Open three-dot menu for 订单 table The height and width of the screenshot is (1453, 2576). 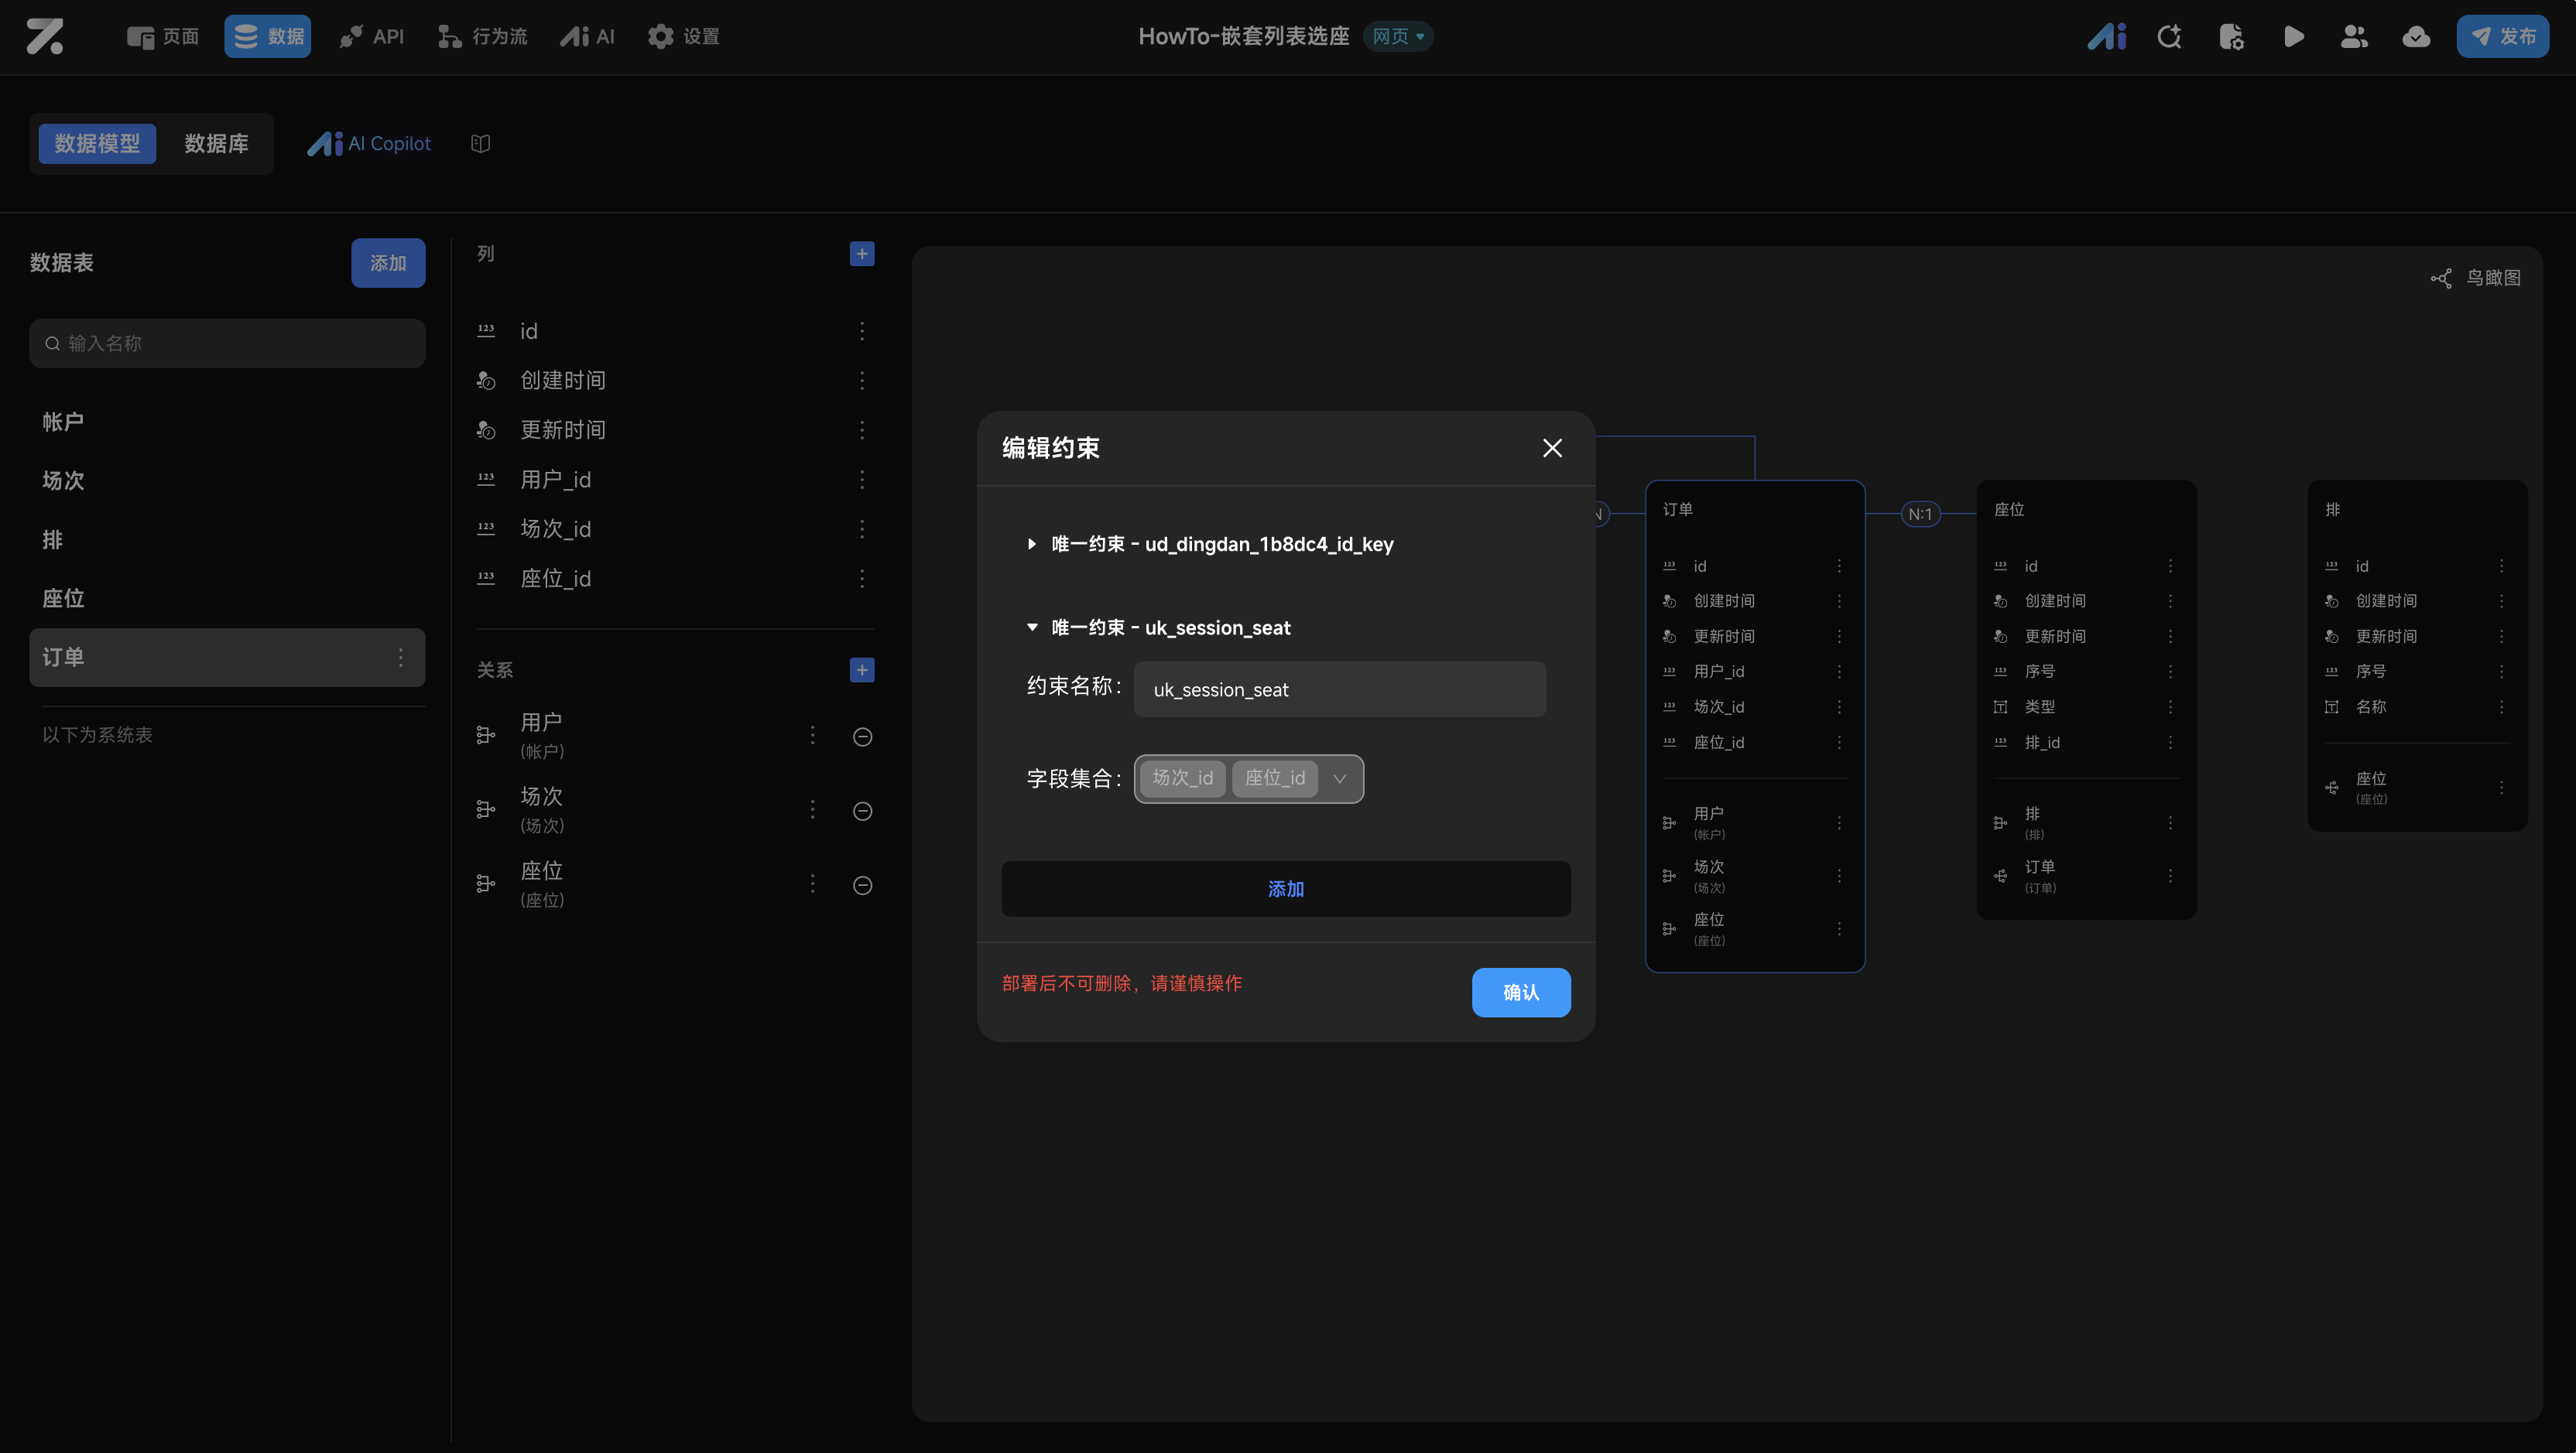[401, 658]
